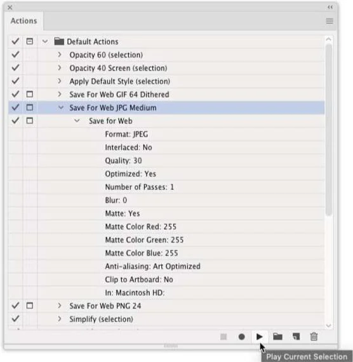The width and height of the screenshot is (353, 362).
Task: Collapse the Save for Web step
Action: 77,121
